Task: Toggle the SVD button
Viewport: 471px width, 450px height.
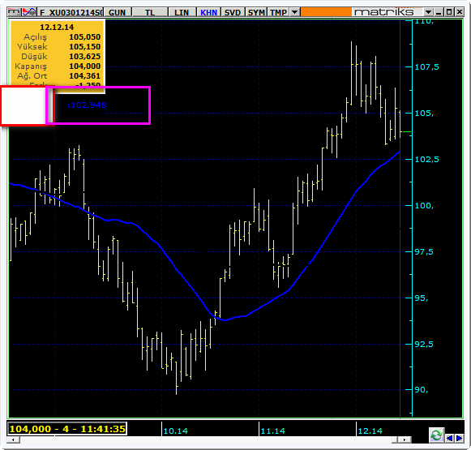Action: [x=233, y=12]
